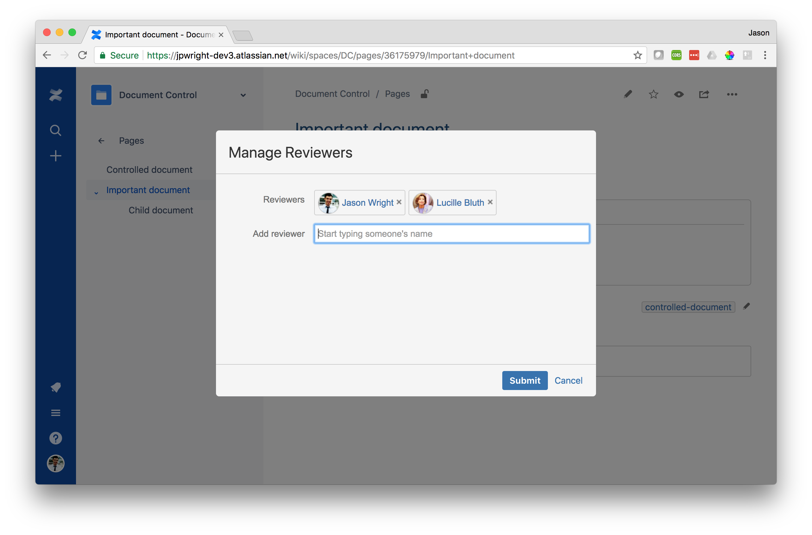Click the watch (eye) icon on page
The width and height of the screenshot is (812, 535).
coord(679,94)
